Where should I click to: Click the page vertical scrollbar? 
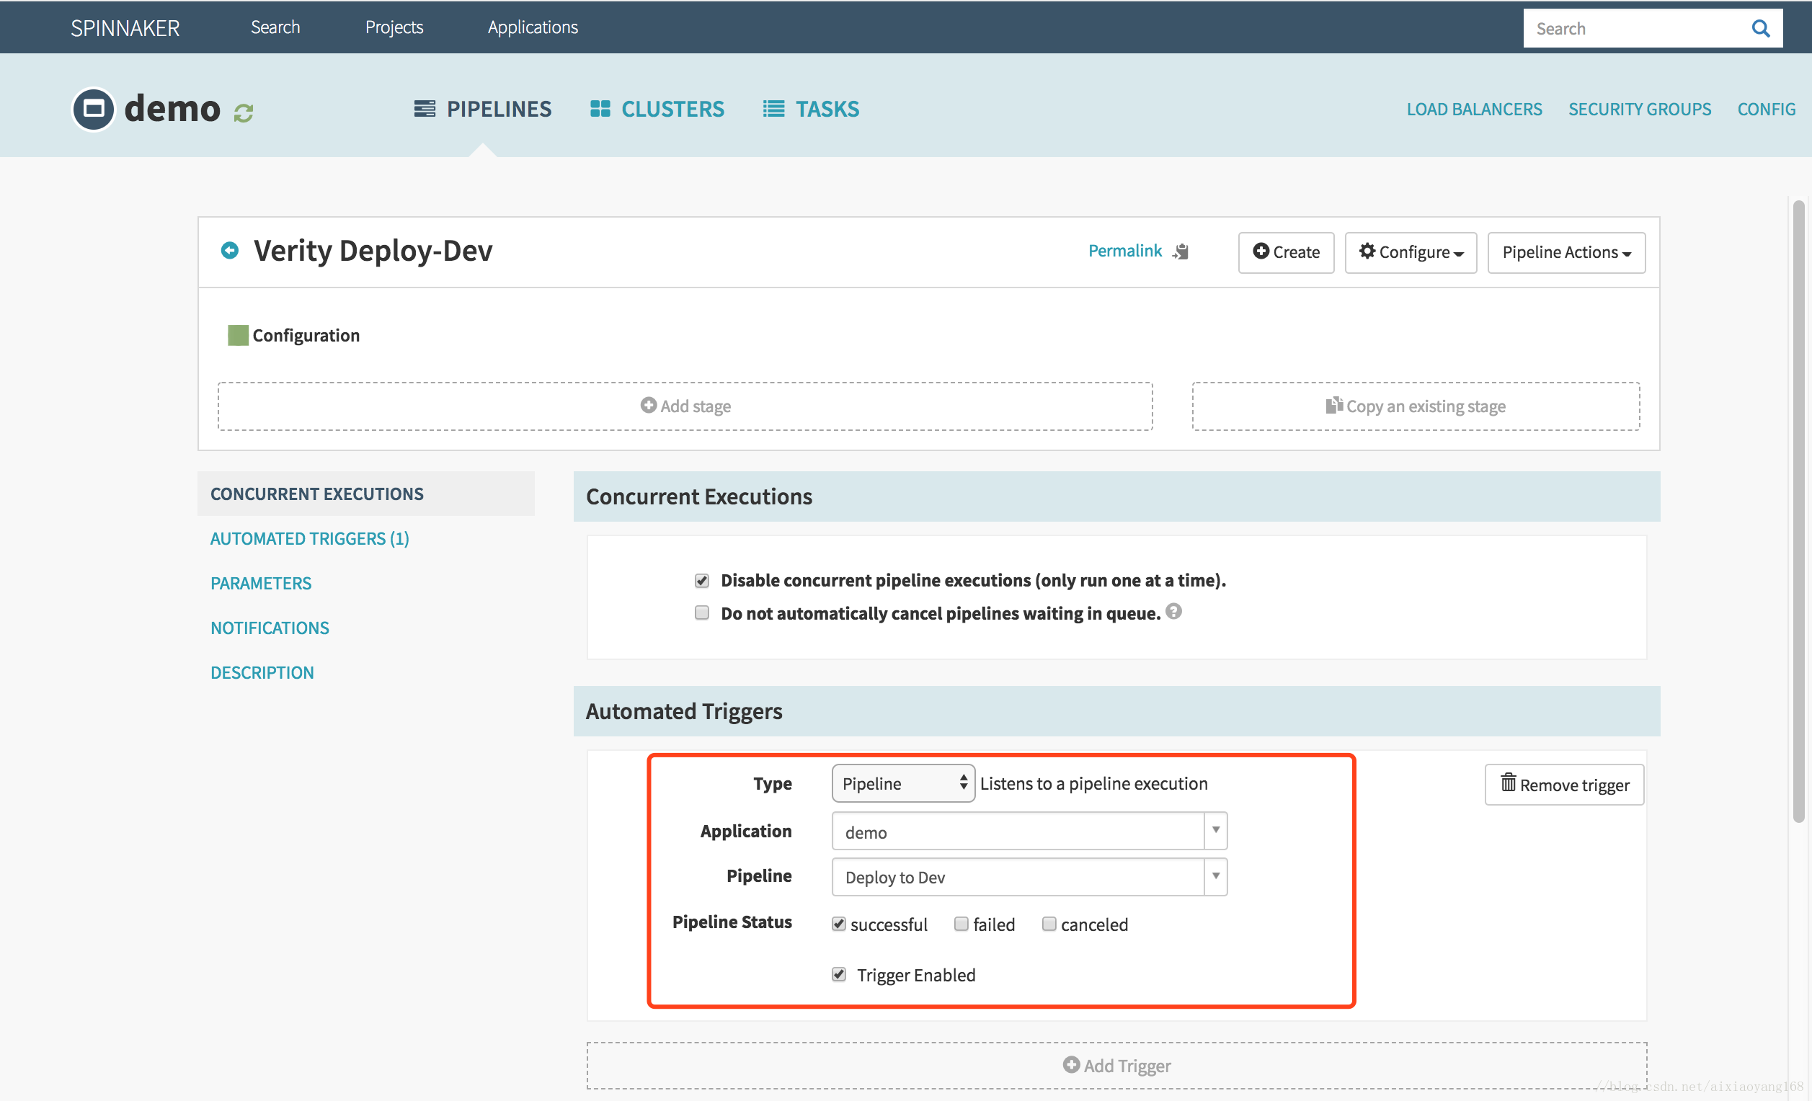point(1798,511)
